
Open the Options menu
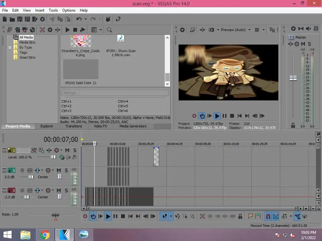pos(69,10)
